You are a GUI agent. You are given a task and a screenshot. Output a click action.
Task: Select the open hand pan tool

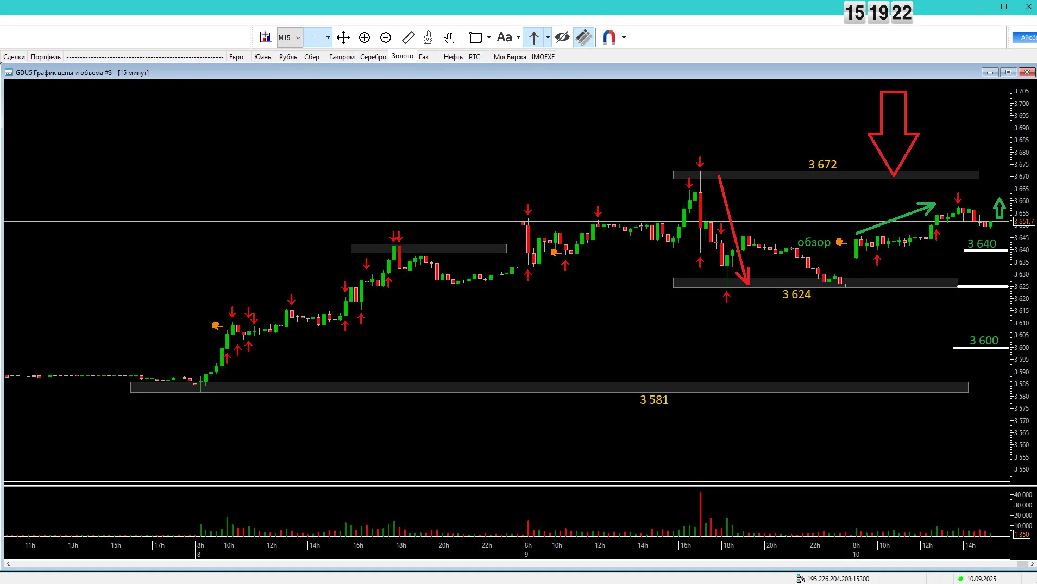(x=449, y=37)
